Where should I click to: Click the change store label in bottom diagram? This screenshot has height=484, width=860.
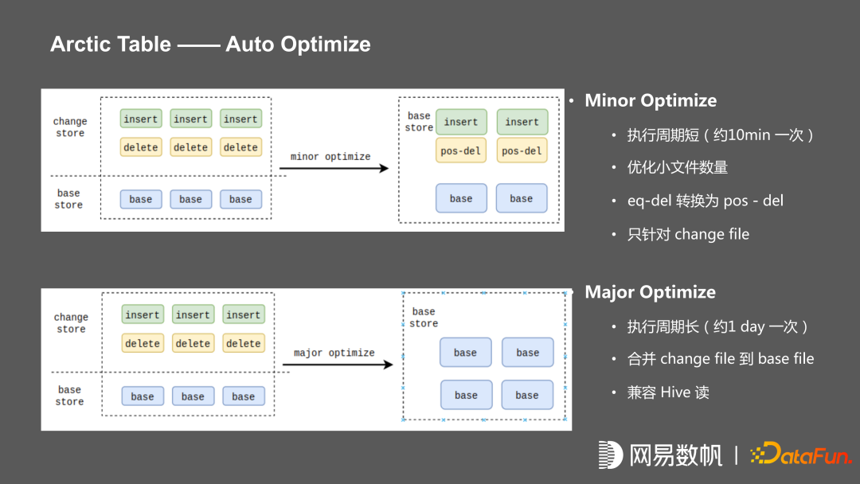point(71,323)
